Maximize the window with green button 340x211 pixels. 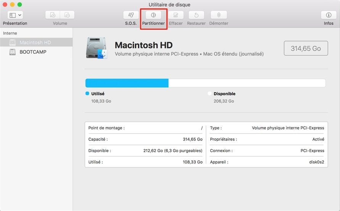click(19, 5)
